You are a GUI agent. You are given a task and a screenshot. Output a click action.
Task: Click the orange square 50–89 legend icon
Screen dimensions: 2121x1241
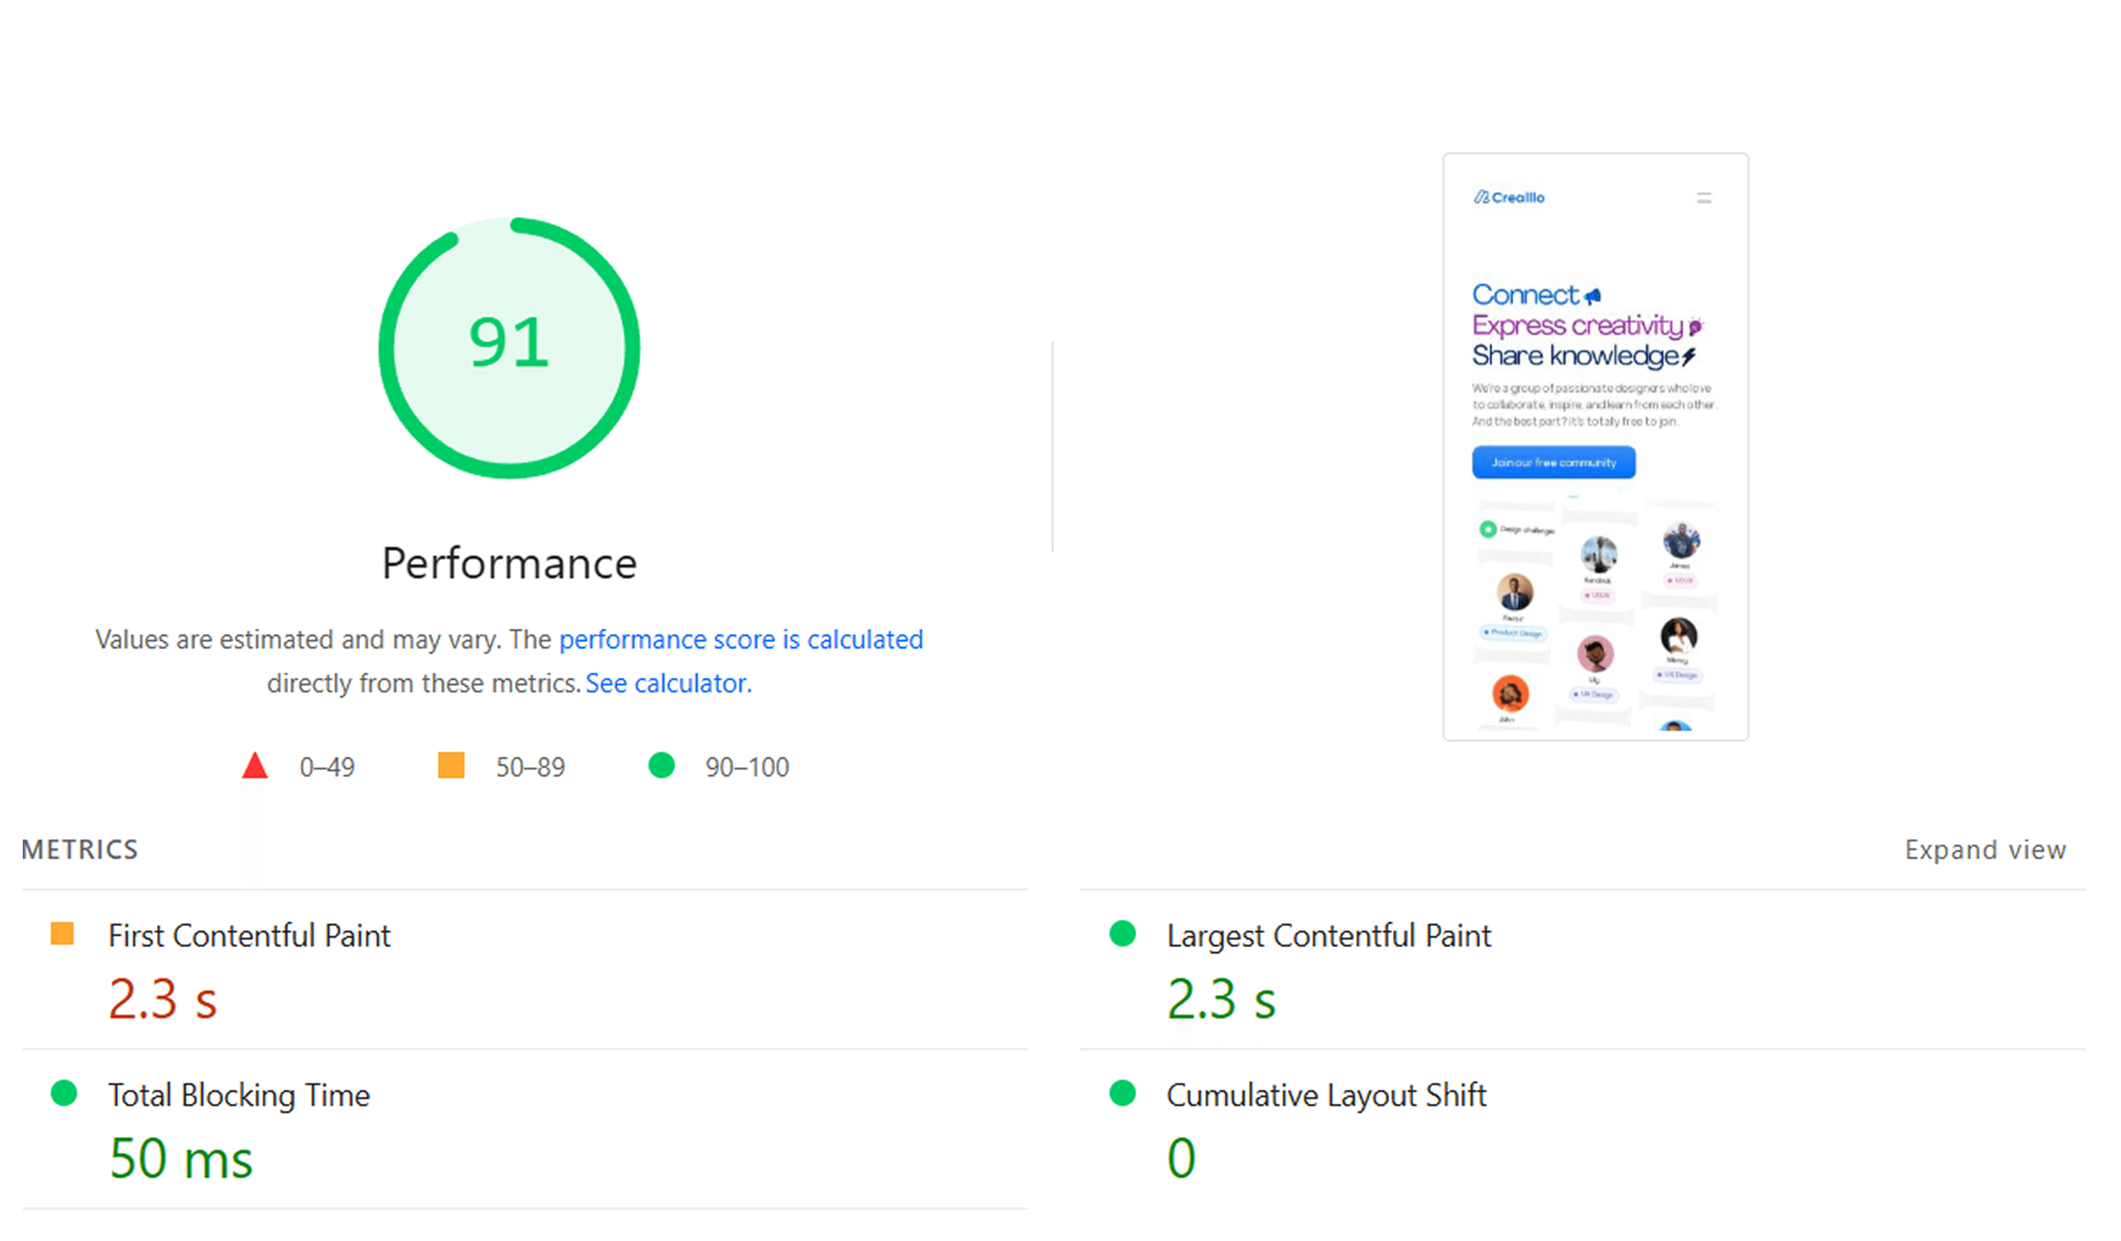click(x=451, y=765)
